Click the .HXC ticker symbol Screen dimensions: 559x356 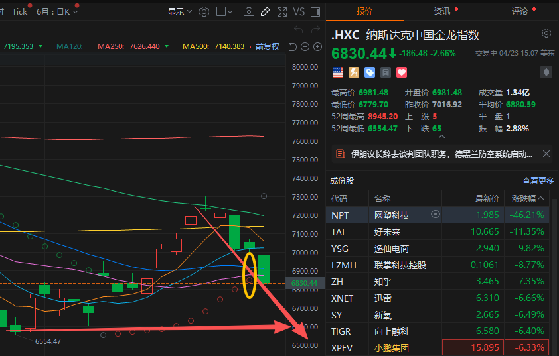click(345, 35)
